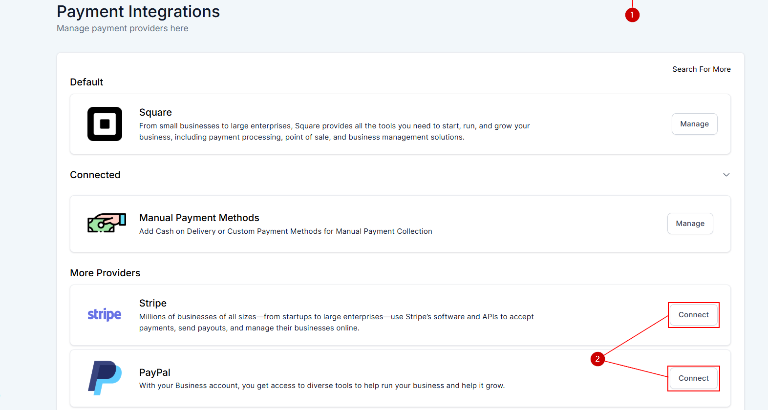This screenshot has width=768, height=410.
Task: Click the Square logo icon
Action: pos(105,124)
